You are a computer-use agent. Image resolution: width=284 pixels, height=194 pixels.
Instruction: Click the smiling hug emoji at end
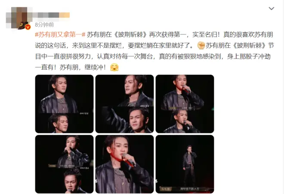114,67
